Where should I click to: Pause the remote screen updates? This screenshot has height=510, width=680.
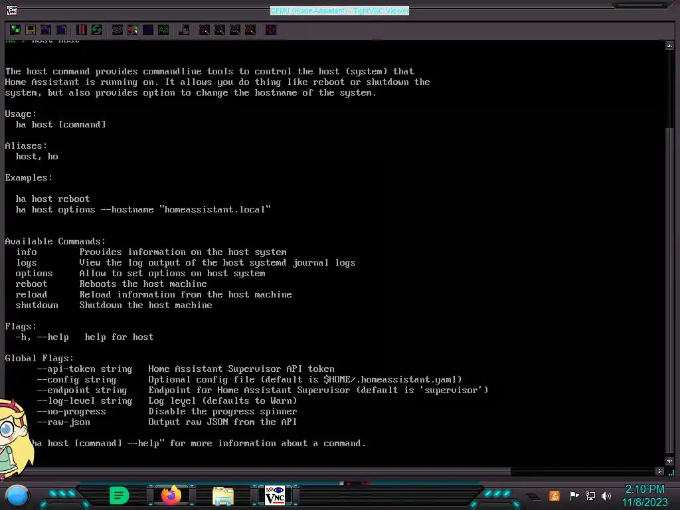pyautogui.click(x=81, y=29)
